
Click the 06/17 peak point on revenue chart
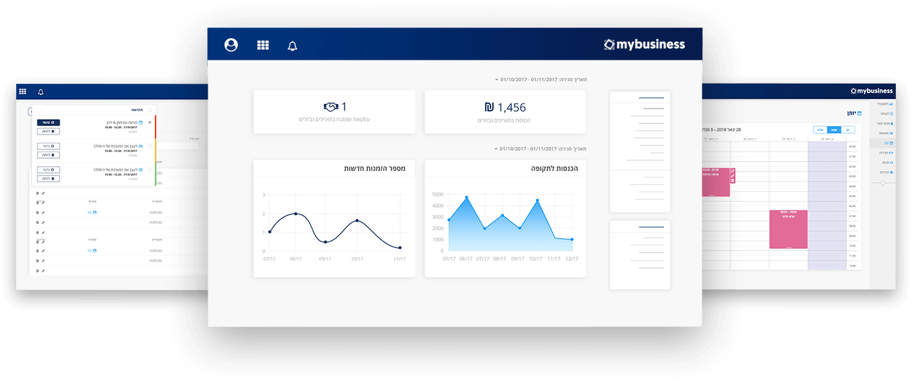[466, 198]
